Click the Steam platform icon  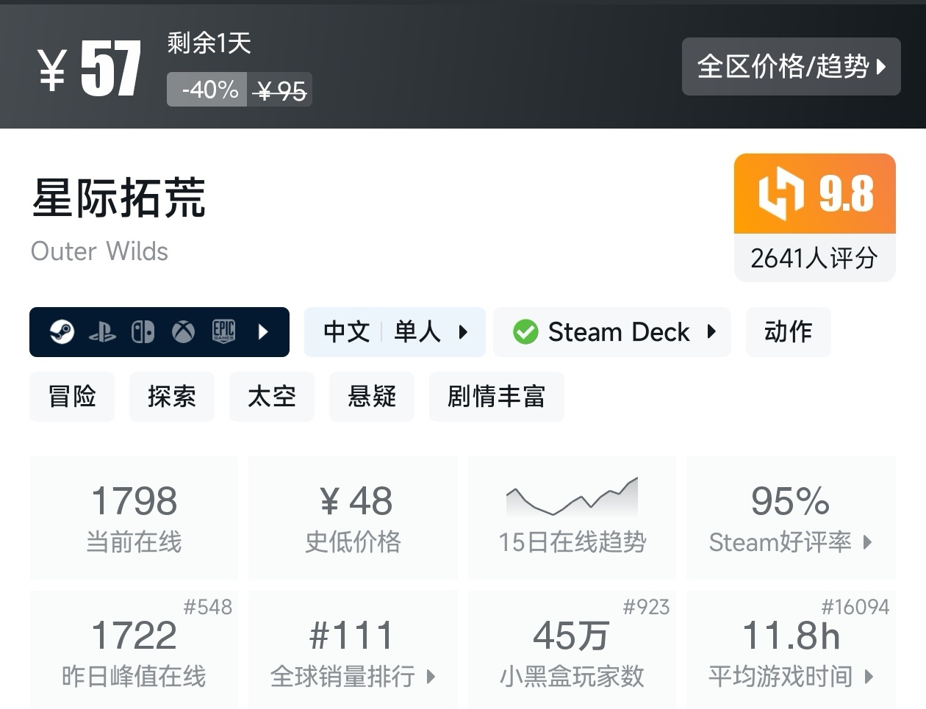pos(62,332)
